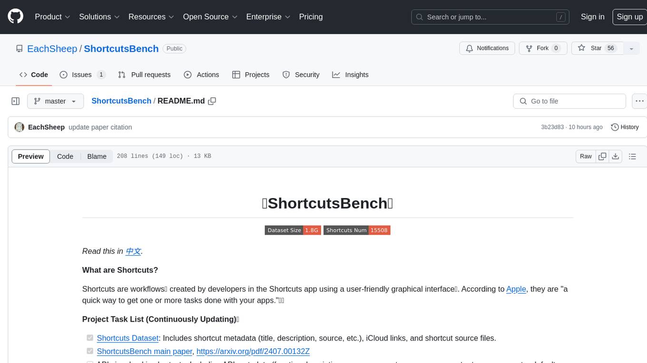Switch to the Issues tab
Viewport: 647px width, 363px height.
[82, 75]
